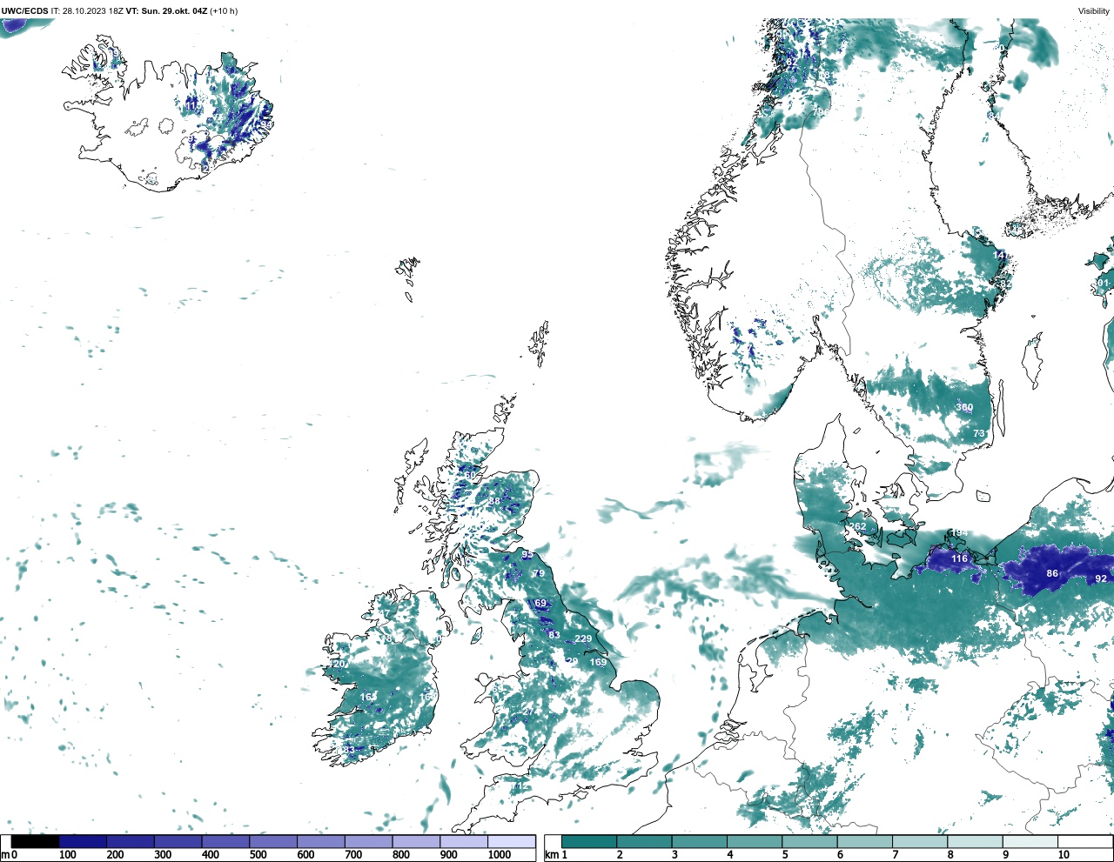Click visibility value '116' over Baltic coast

pos(959,558)
